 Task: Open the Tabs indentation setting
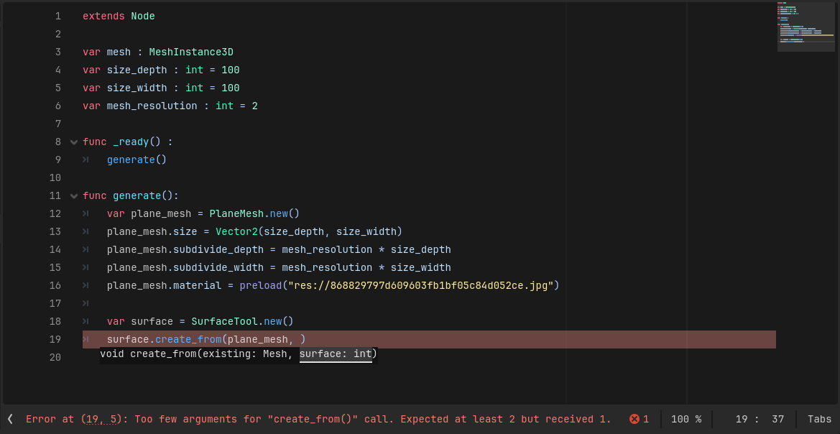click(819, 419)
